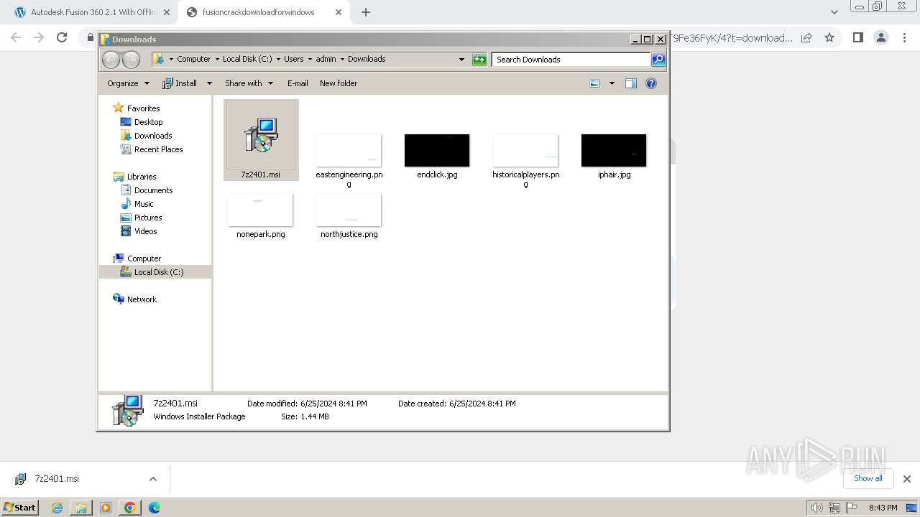This screenshot has width=920, height=517.
Task: Open Chrome profile icon
Action: [880, 38]
